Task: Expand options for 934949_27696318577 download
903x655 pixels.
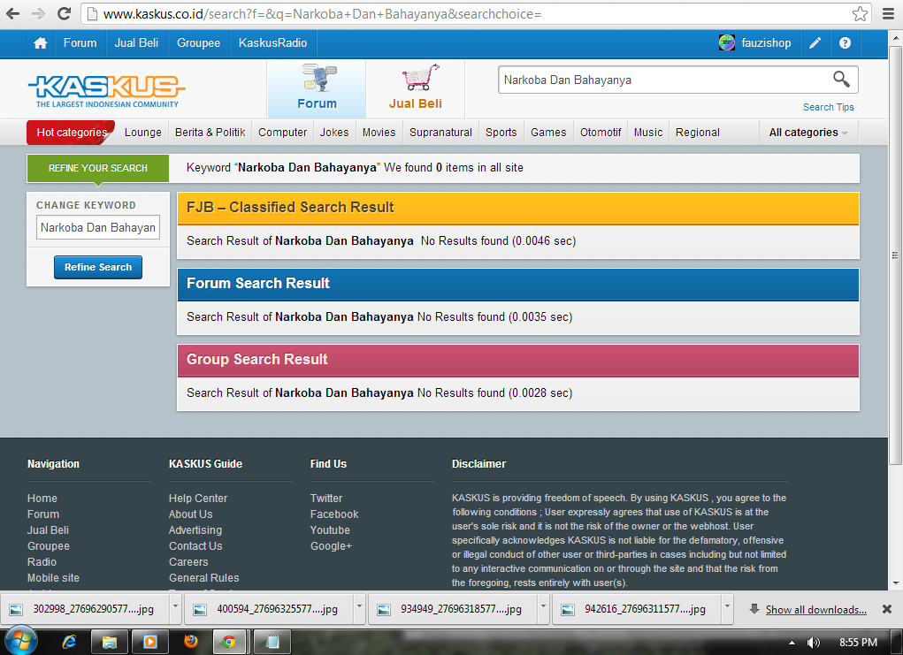Action: click(x=543, y=608)
